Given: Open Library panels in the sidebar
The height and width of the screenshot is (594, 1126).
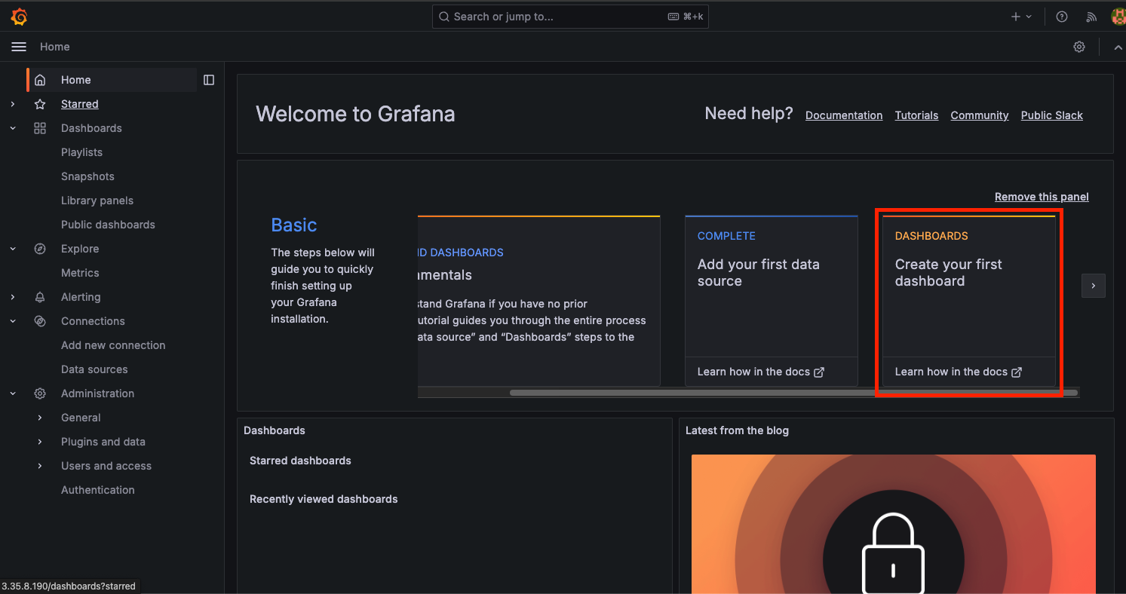Looking at the screenshot, I should (97, 201).
